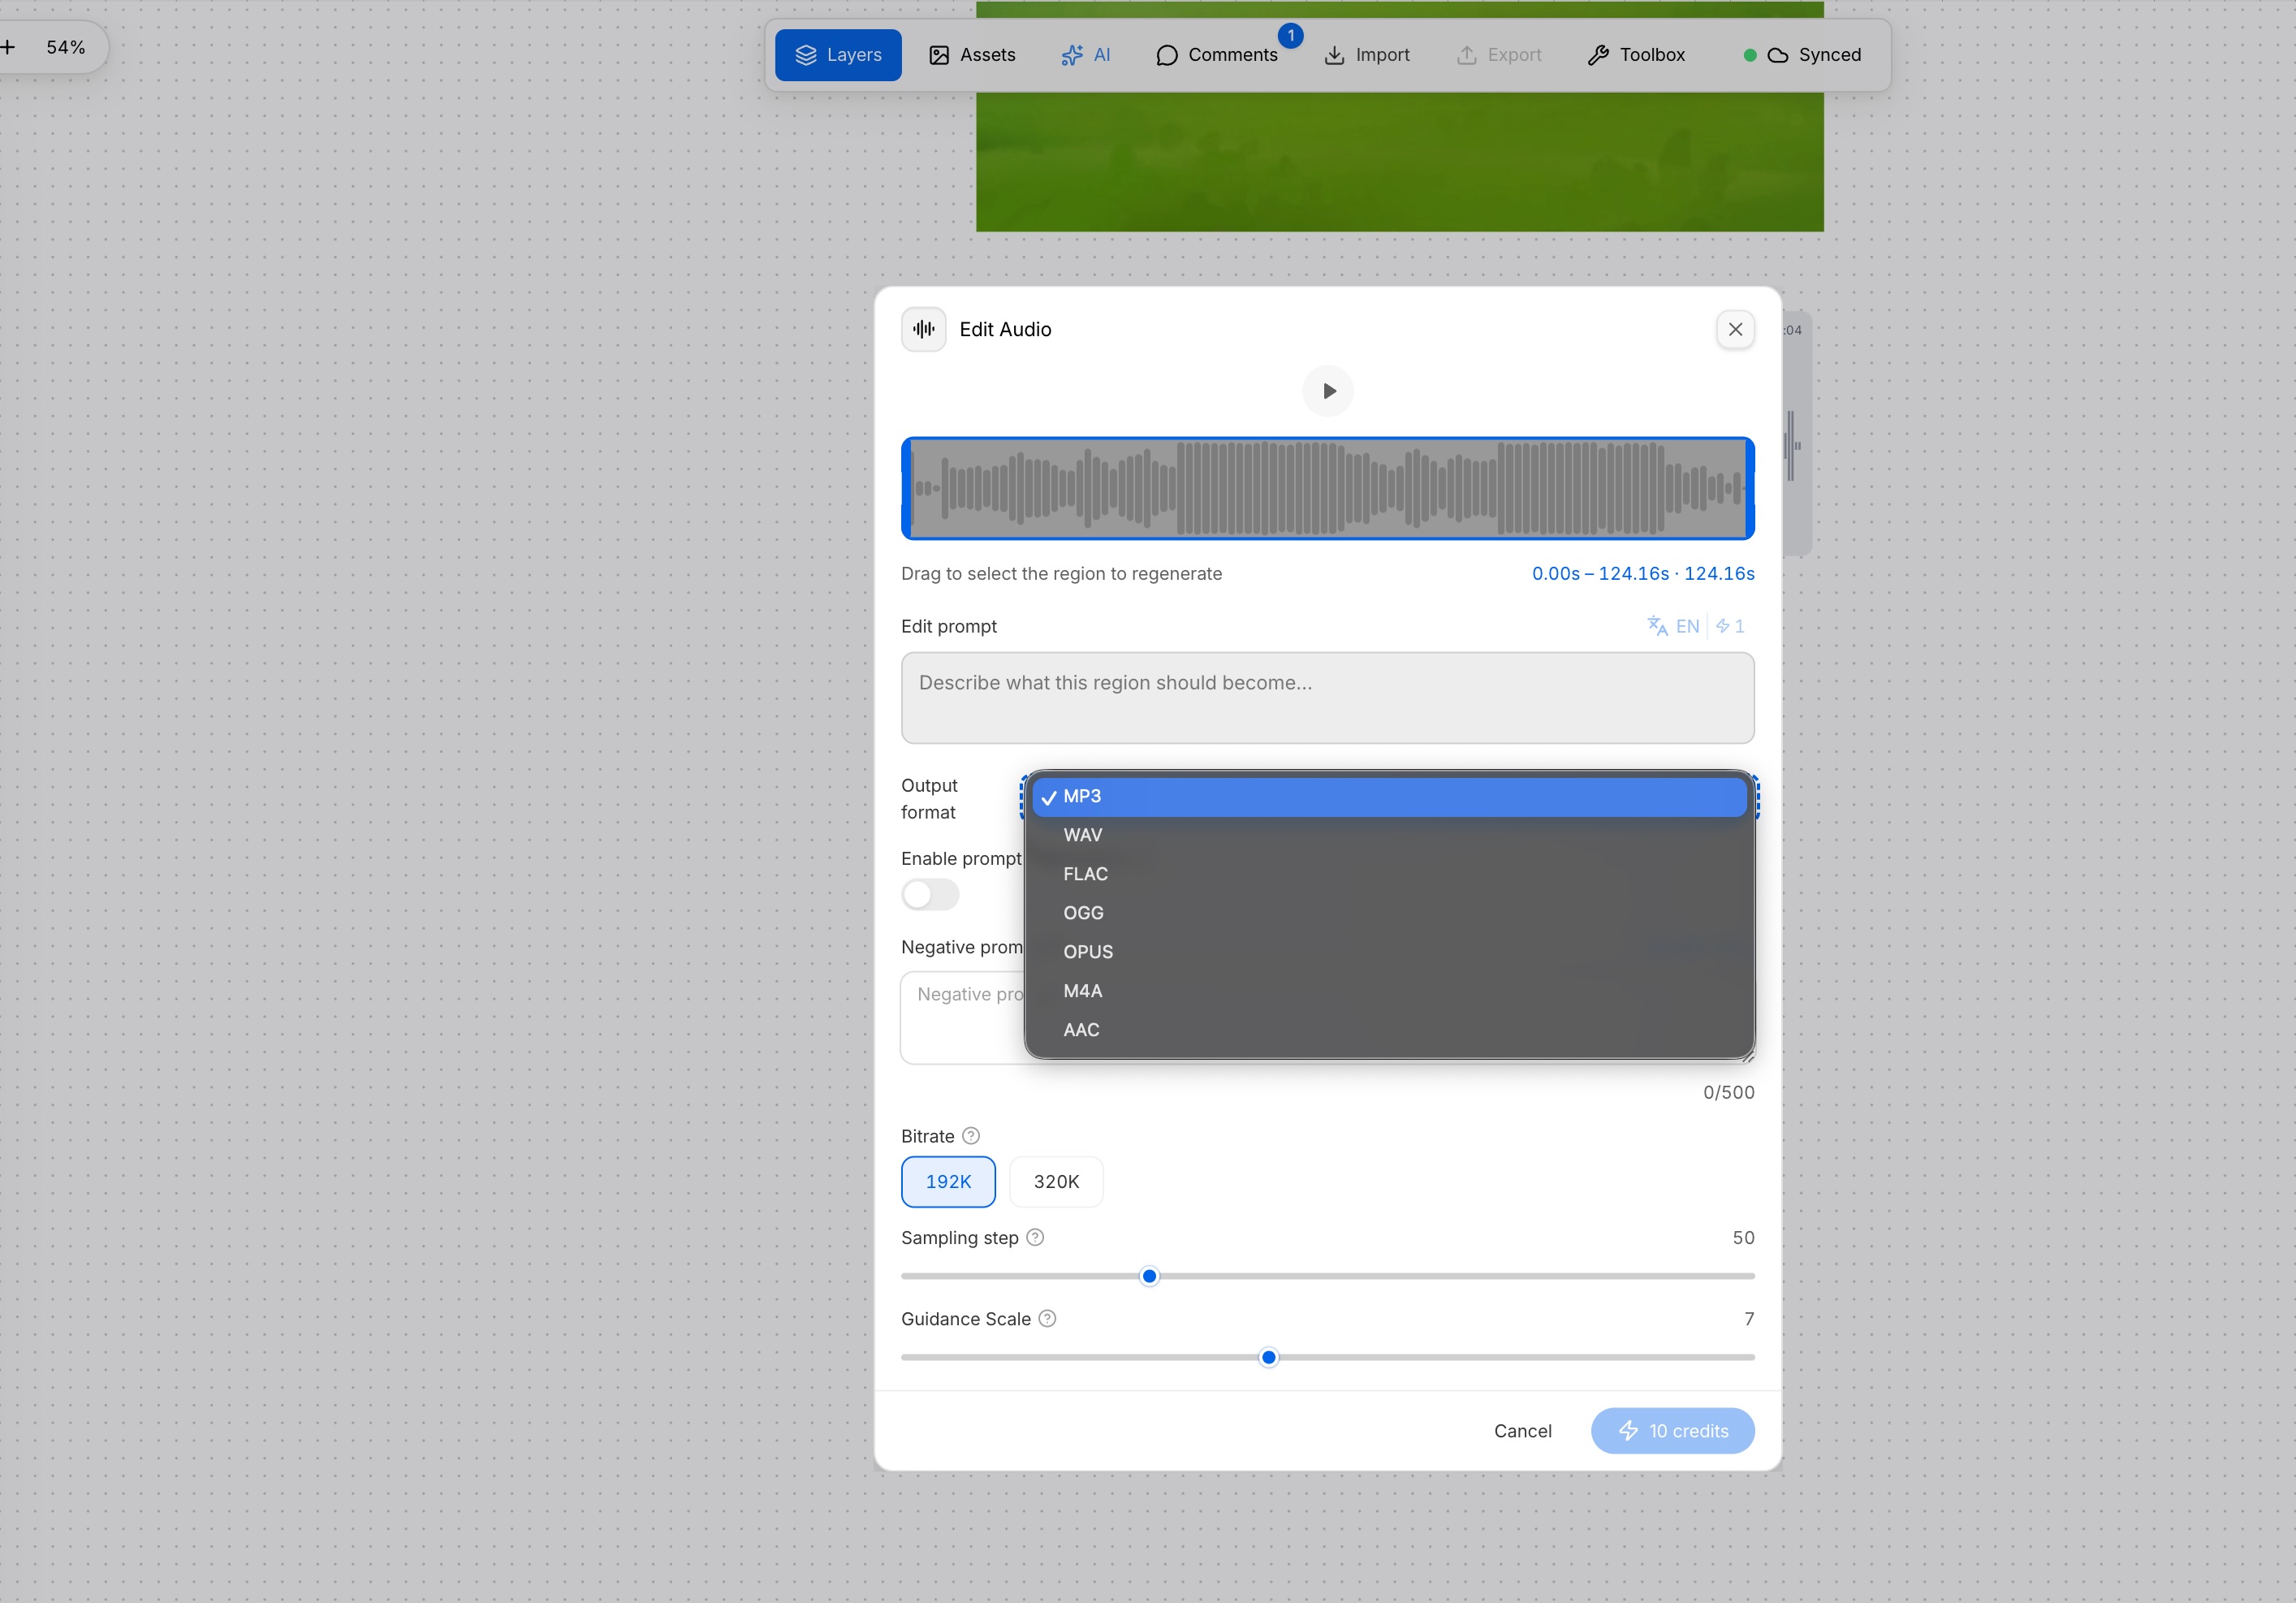Choose FLAC from the format list
This screenshot has width=2296, height=1603.
[1389, 874]
